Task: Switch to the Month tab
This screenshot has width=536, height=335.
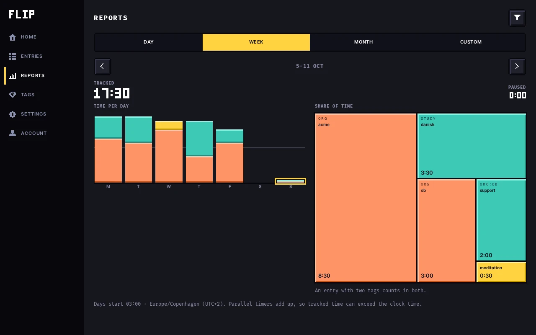Action: 363,42
